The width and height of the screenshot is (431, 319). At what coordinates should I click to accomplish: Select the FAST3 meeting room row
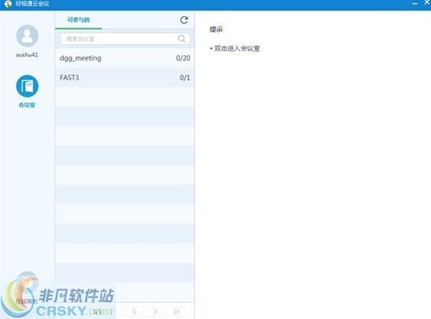click(124, 78)
